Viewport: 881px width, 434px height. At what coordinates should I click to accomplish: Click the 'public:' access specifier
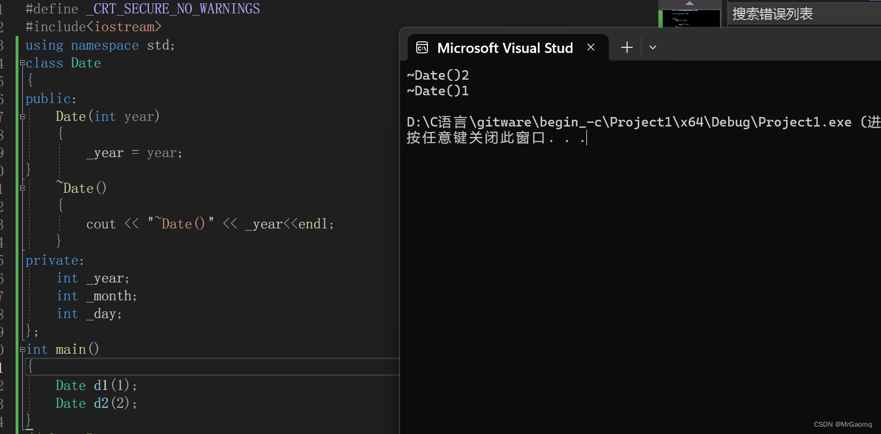point(51,99)
